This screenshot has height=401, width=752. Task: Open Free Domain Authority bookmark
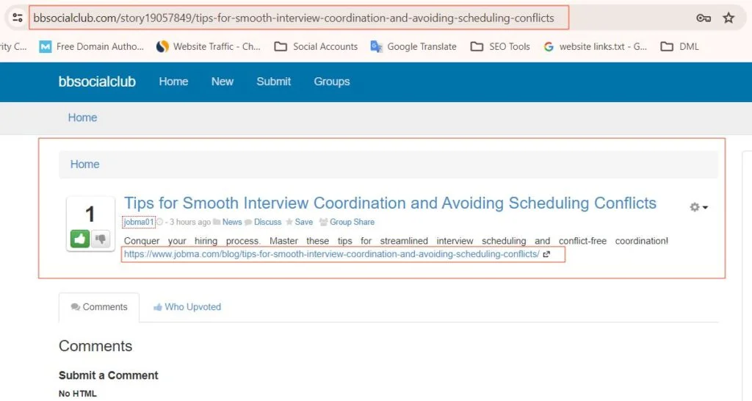pos(91,46)
